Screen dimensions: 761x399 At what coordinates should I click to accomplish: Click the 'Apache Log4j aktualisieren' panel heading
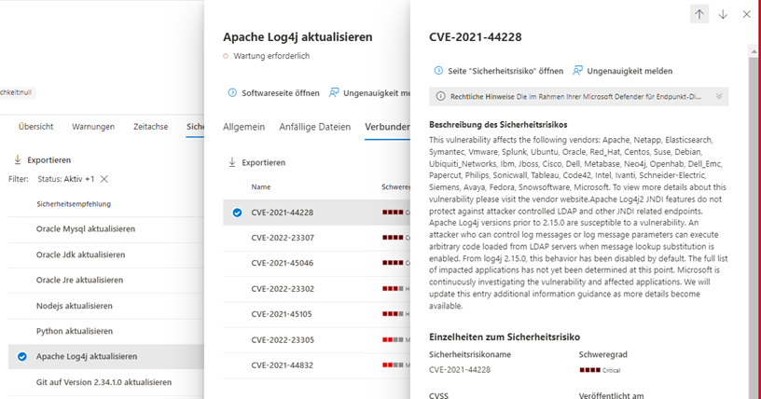tap(297, 37)
